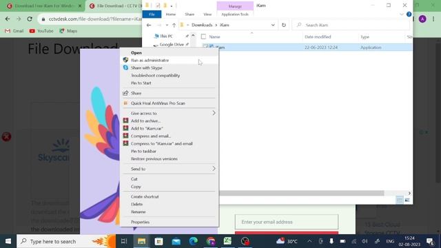Open Gmail bookmark in Chrome

pyautogui.click(x=14, y=31)
